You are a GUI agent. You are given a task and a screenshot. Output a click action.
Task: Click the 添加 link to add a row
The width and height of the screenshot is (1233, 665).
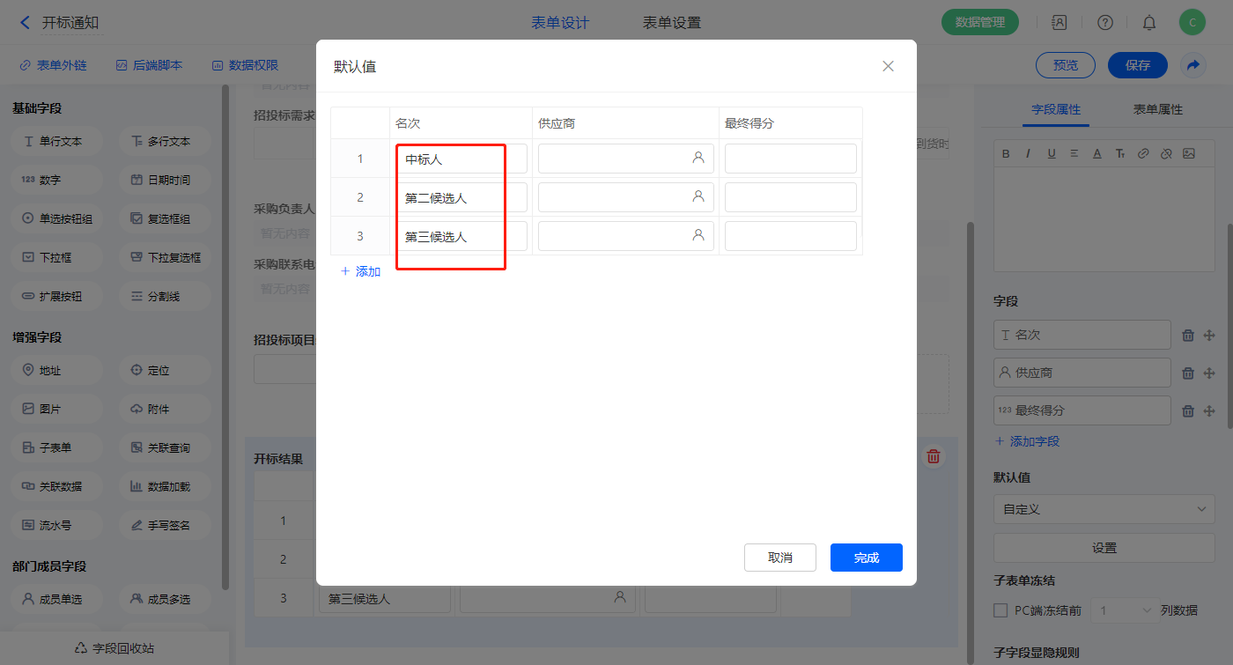point(361,271)
